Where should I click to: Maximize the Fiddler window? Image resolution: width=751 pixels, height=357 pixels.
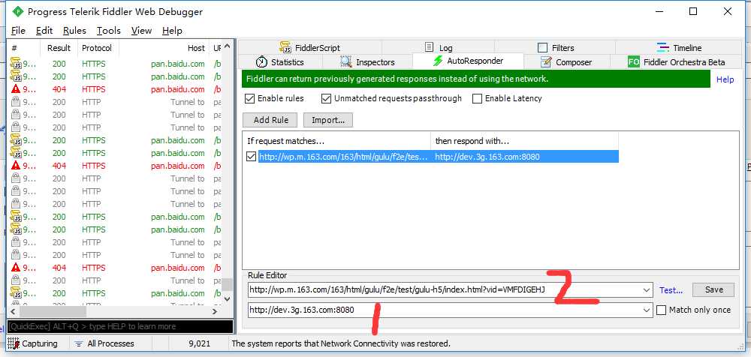pos(693,11)
